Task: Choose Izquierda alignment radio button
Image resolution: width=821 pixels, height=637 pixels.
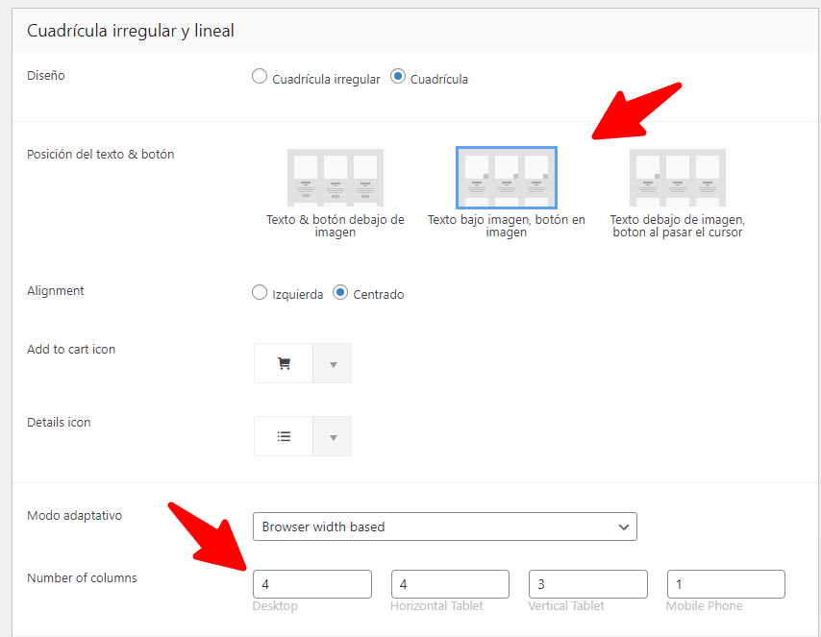Action: click(260, 292)
